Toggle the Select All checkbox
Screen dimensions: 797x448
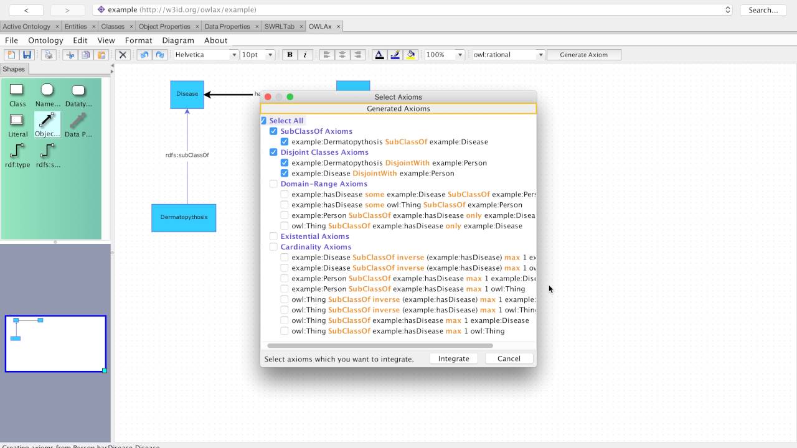pyautogui.click(x=263, y=121)
